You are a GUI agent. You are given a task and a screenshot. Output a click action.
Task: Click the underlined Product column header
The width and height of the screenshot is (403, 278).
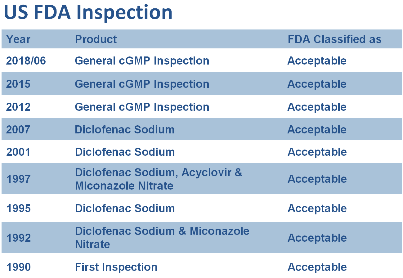[x=96, y=39]
